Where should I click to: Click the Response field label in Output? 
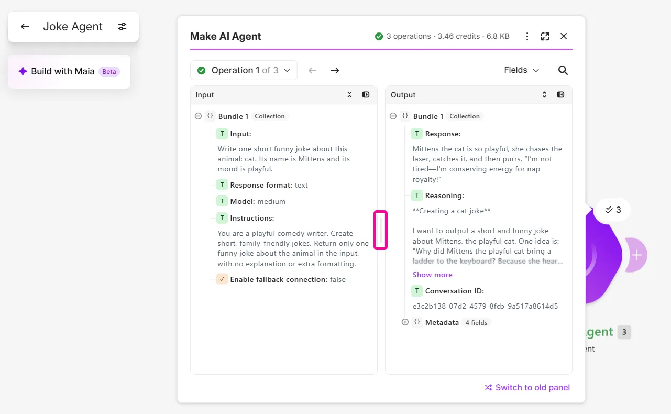[x=443, y=134]
